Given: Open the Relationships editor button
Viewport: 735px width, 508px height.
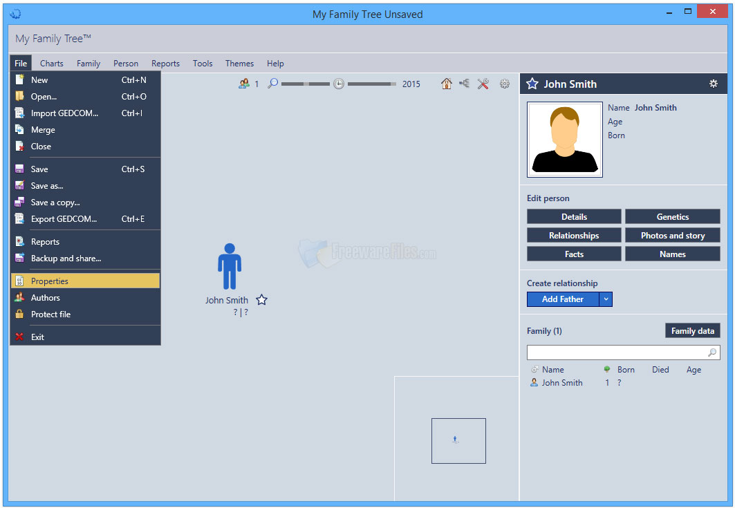Looking at the screenshot, I should point(574,235).
